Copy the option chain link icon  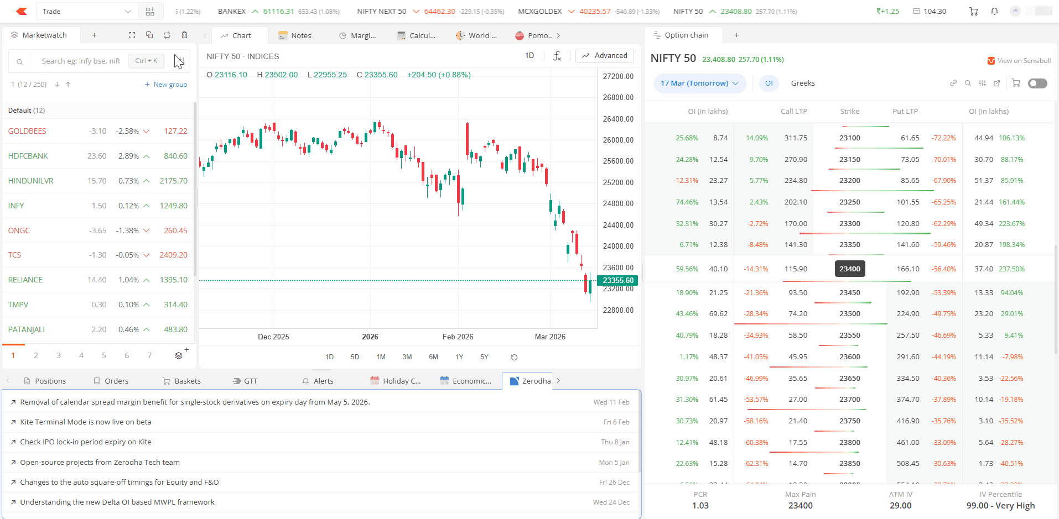coord(953,83)
